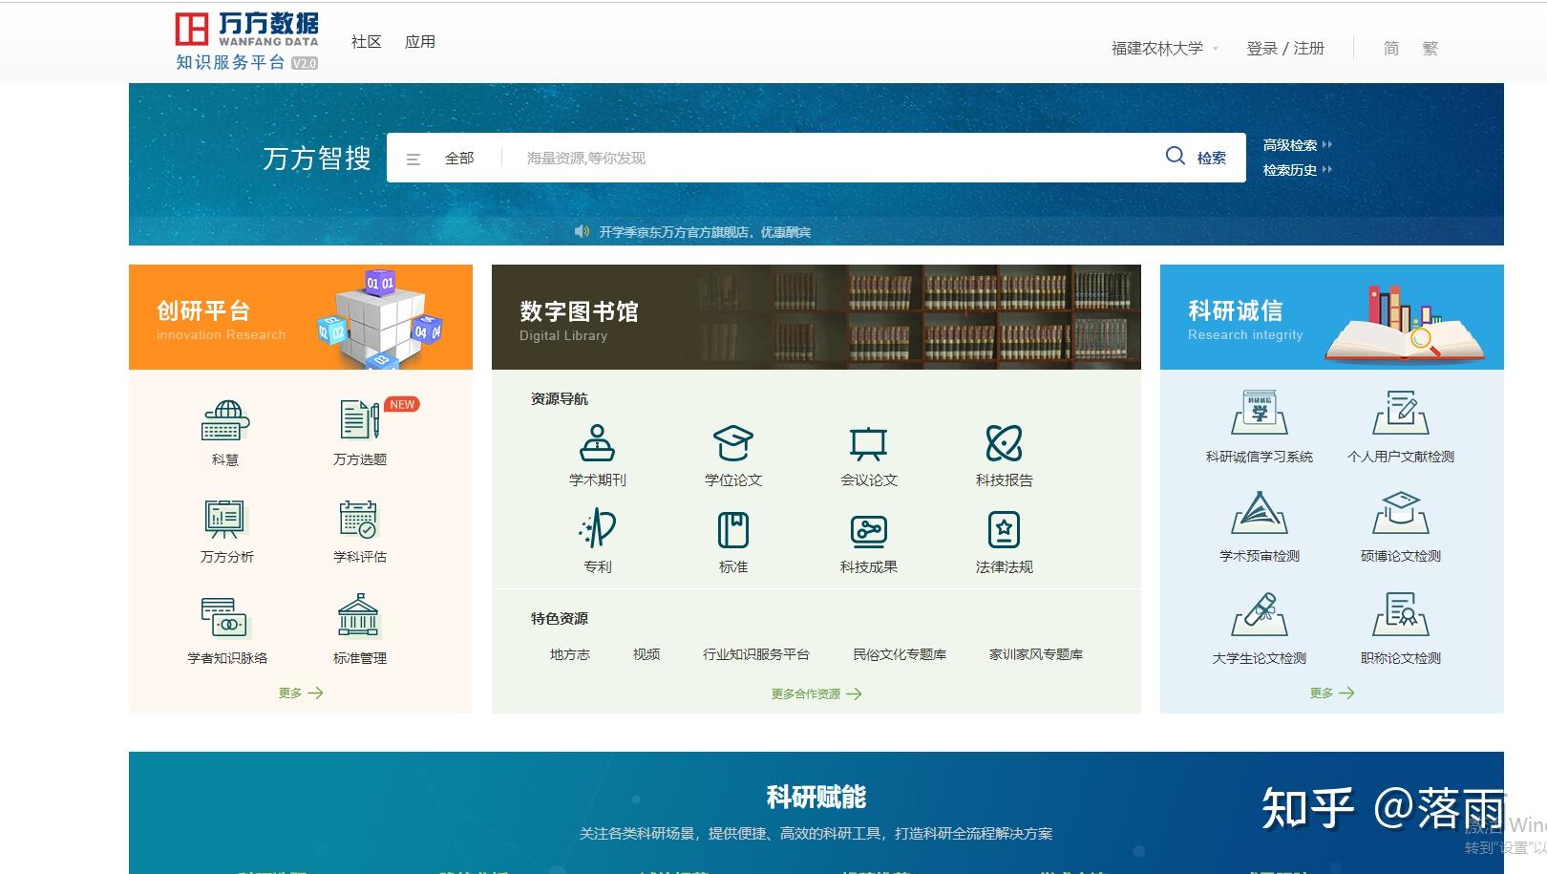Open the 地方志 special resource link
1547x874 pixels.
pyautogui.click(x=570, y=654)
